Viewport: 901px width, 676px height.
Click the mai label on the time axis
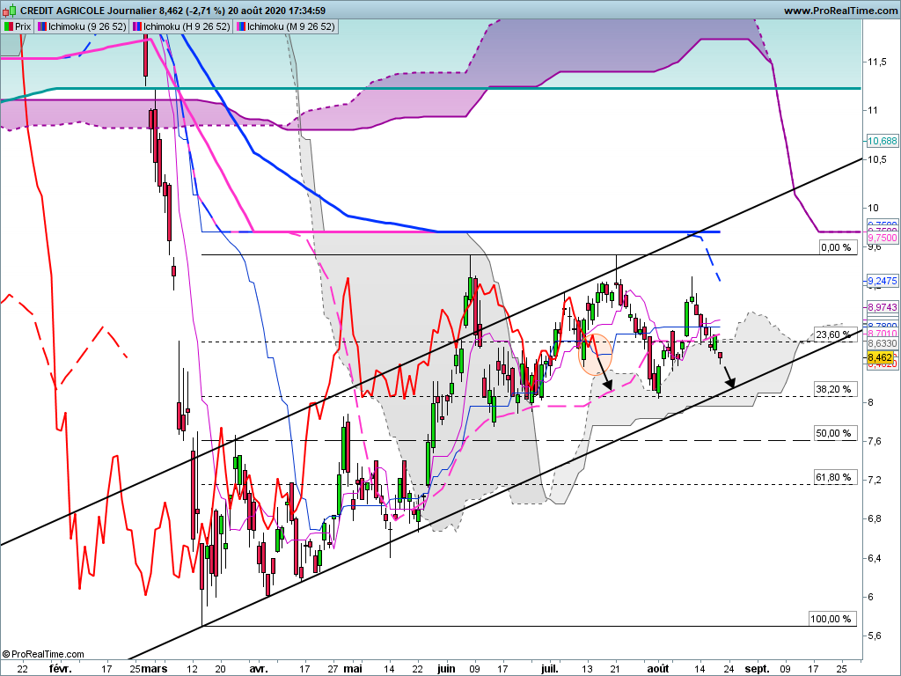353,669
